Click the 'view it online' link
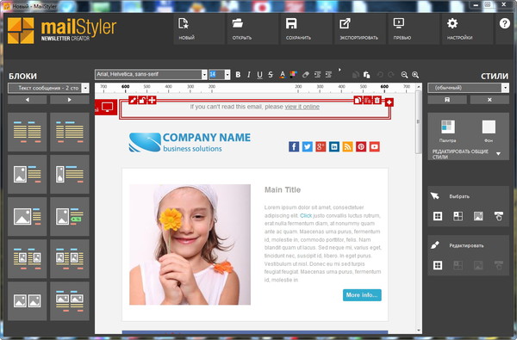Screen dimensions: 517x340 coord(302,107)
